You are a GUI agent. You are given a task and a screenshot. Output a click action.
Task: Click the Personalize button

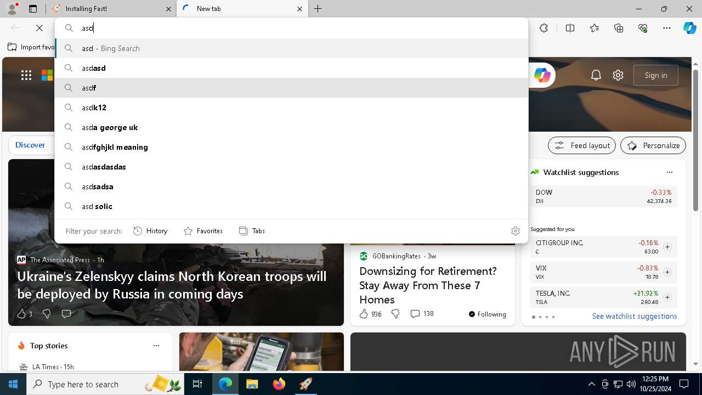pyautogui.click(x=653, y=145)
